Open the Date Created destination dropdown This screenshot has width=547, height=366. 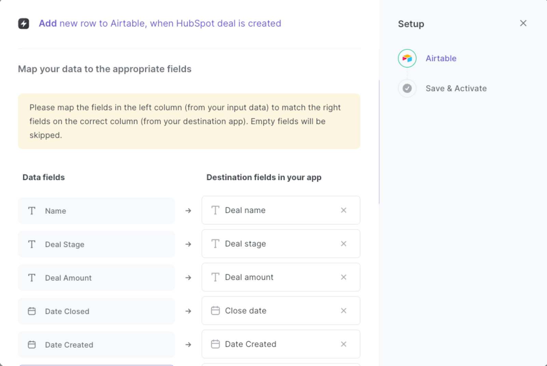click(x=281, y=344)
